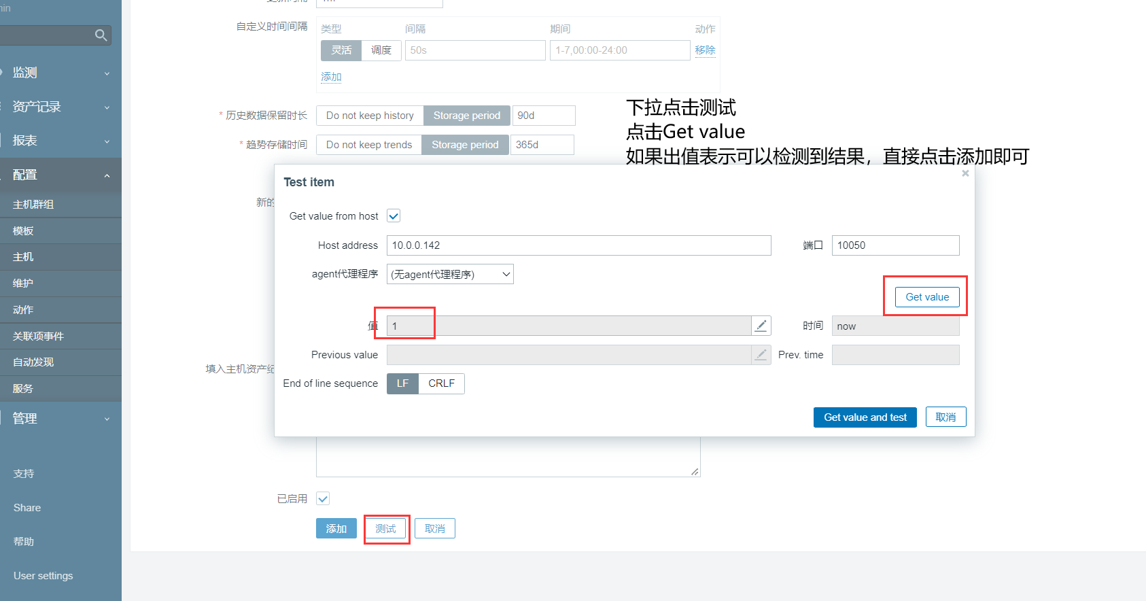
Task: Click the 添加 link under custom intervals
Action: (x=331, y=77)
